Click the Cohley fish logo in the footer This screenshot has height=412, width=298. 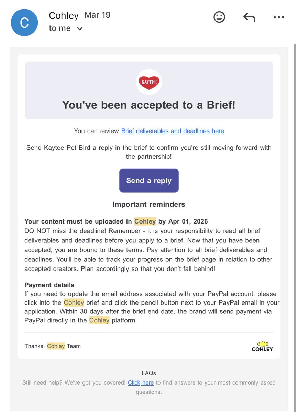[262, 346]
